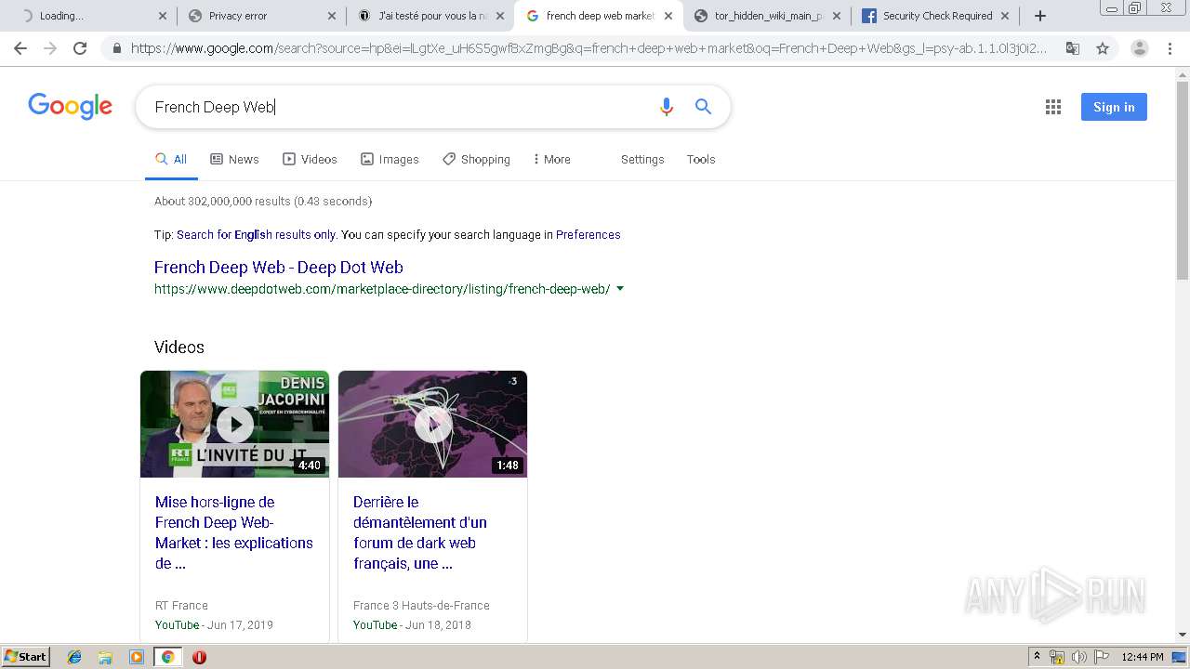The height and width of the screenshot is (669, 1190).
Task: Click the Action Center flag icon
Action: (1101, 657)
